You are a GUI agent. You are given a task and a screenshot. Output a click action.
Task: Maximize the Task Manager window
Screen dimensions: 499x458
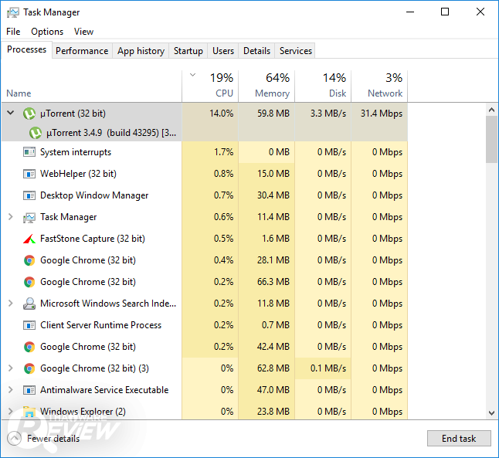point(445,12)
